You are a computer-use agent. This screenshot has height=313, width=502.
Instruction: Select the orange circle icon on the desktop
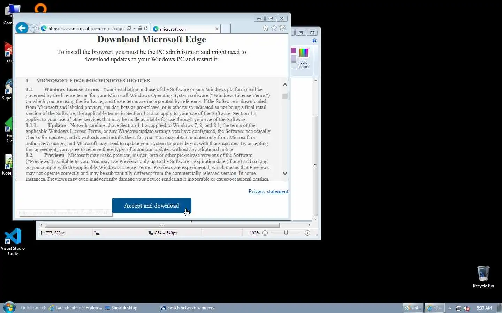[x=40, y=8]
